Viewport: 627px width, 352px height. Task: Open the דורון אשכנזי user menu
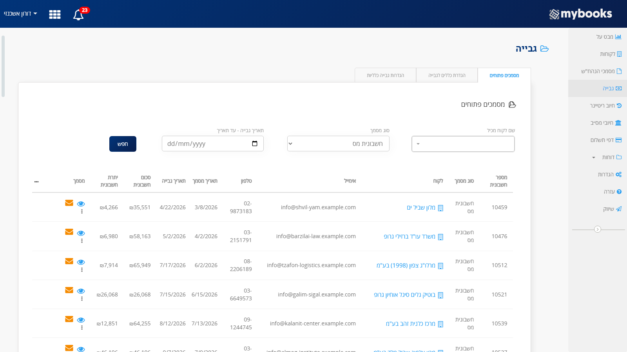pyautogui.click(x=20, y=14)
